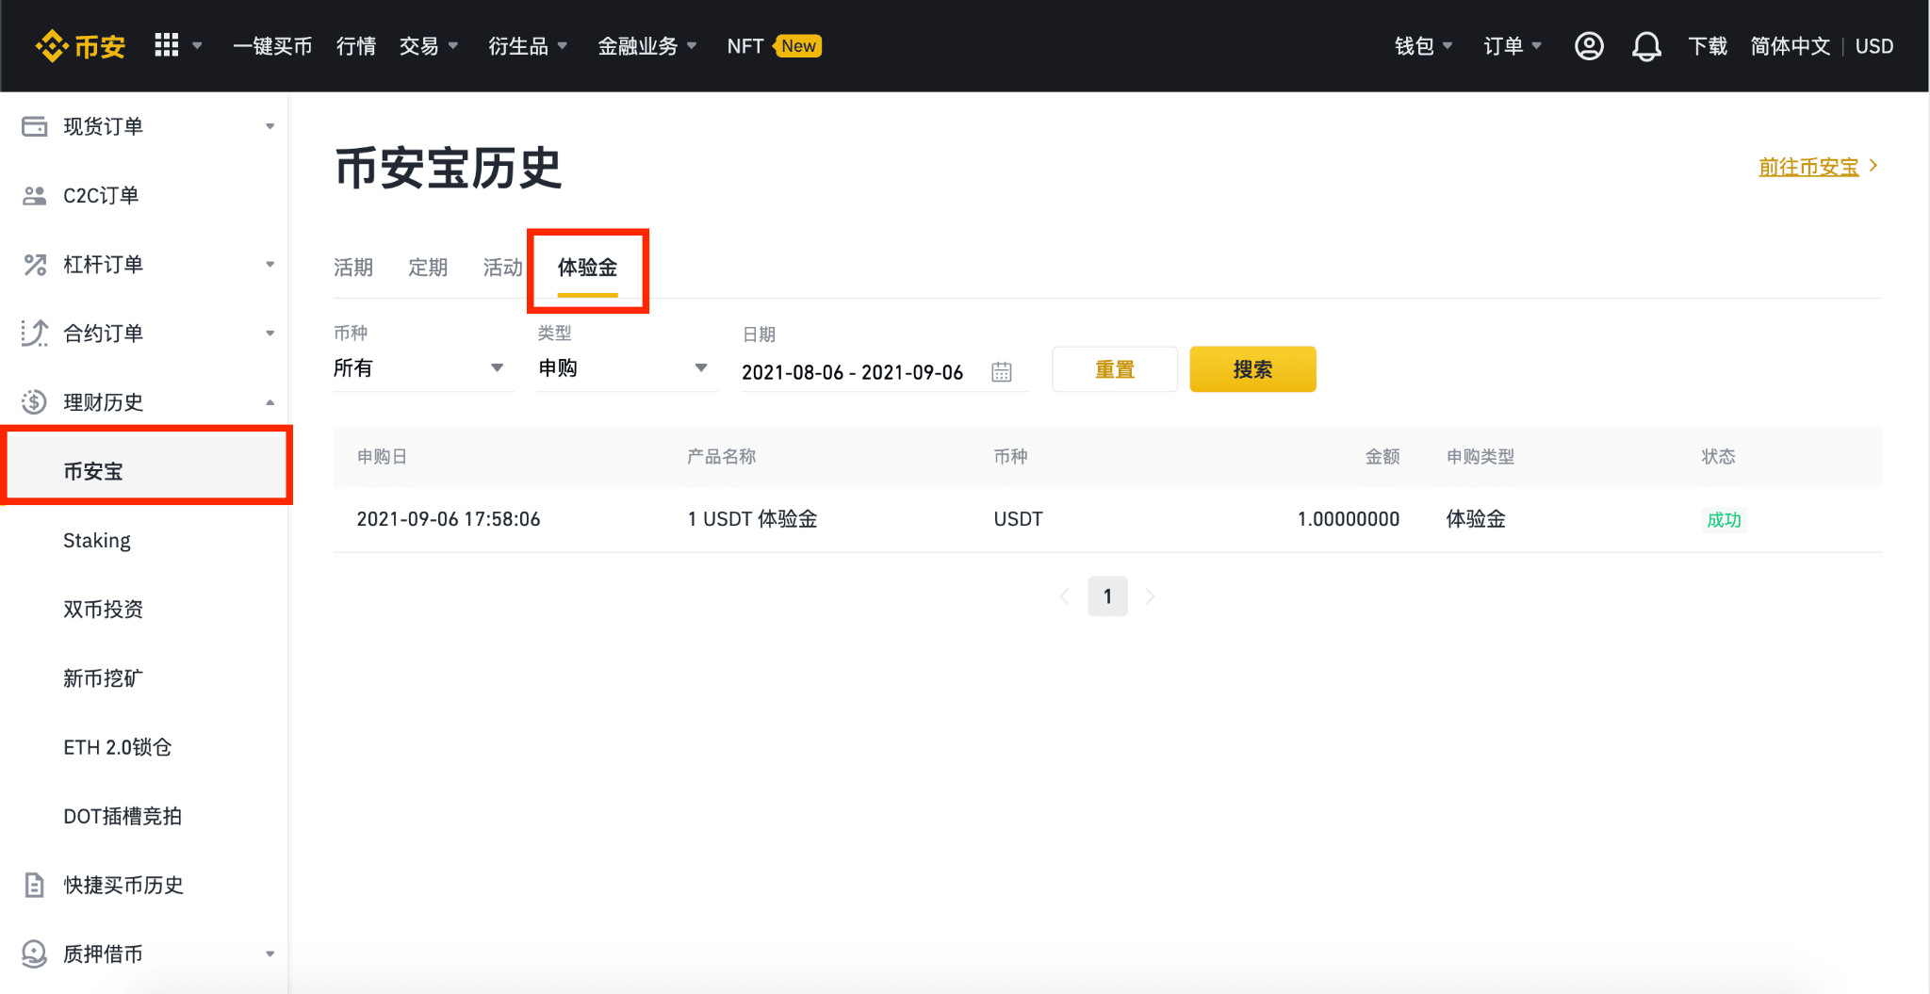Click the 申购日 column header

382,457
